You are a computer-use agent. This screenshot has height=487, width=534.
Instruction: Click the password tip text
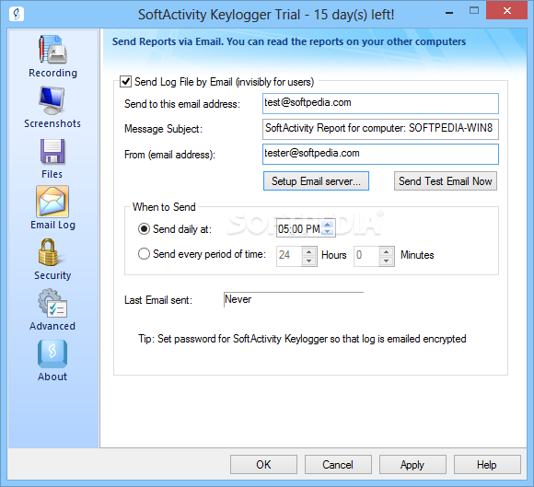pyautogui.click(x=302, y=339)
